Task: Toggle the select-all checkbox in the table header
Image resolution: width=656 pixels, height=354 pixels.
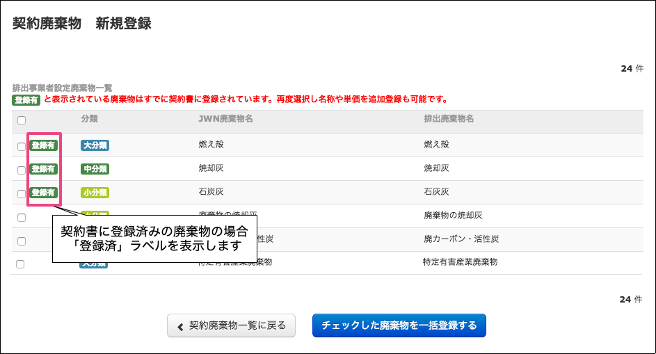Action: 22,120
